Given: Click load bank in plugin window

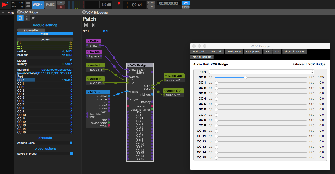Looking at the screenshot, I should tap(199, 52).
